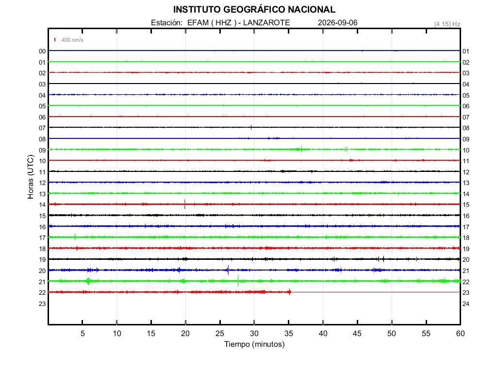Click the green spike on the 21h trace
Viewport: 497px width, 373px height.
pyautogui.click(x=238, y=281)
